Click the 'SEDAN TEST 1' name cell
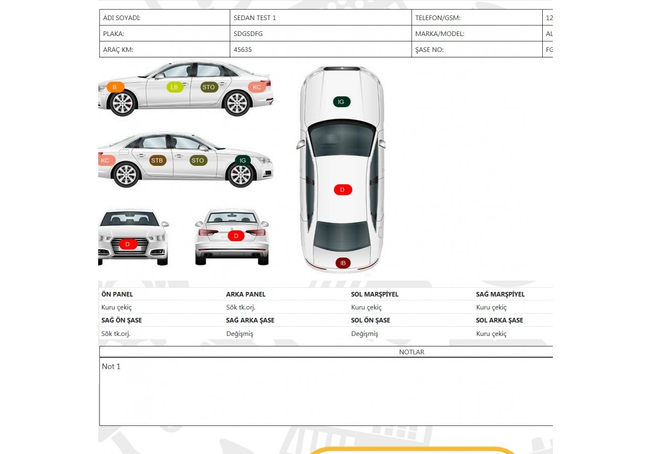 [x=255, y=17]
